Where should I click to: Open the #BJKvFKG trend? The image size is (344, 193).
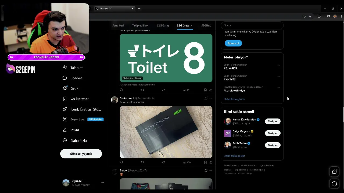coord(230,68)
